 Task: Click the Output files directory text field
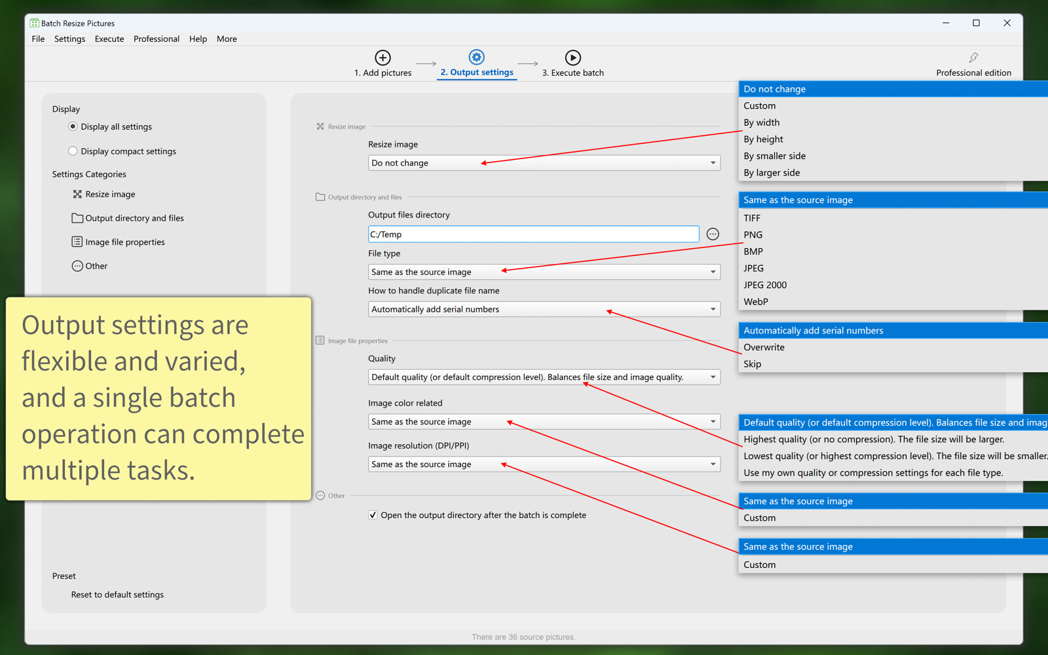point(533,234)
